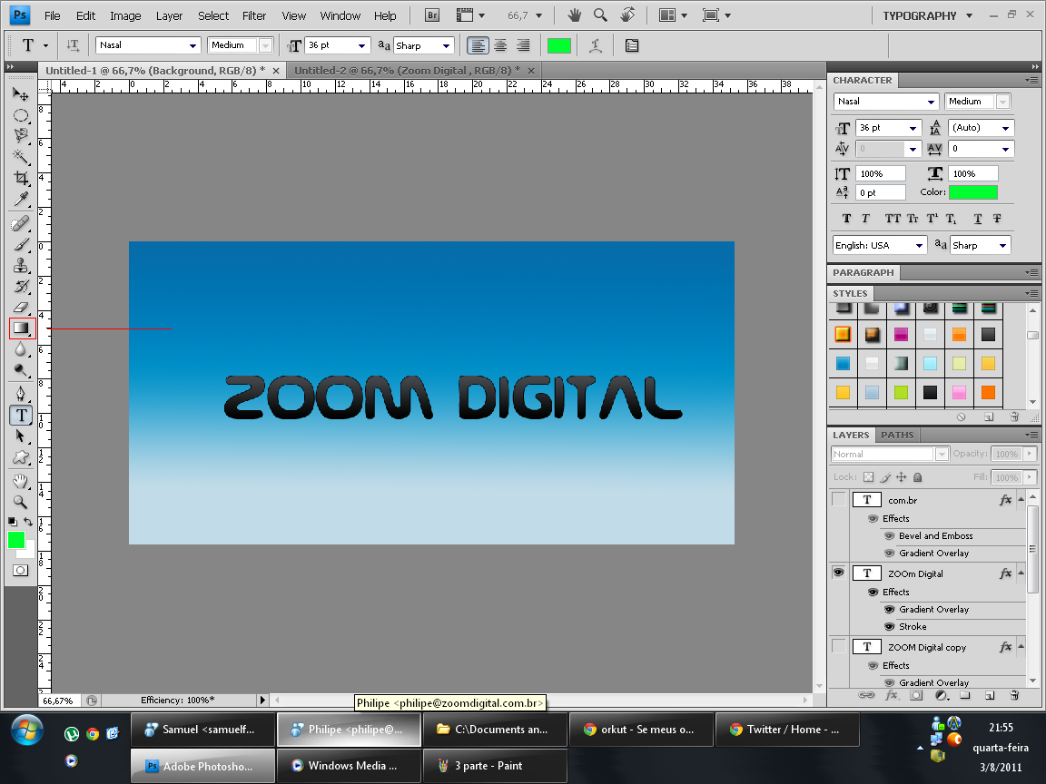Show the ZOOM Digital copy layer

(839, 646)
